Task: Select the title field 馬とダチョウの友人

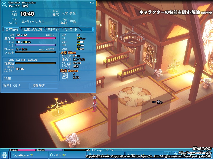Action: 39,21
